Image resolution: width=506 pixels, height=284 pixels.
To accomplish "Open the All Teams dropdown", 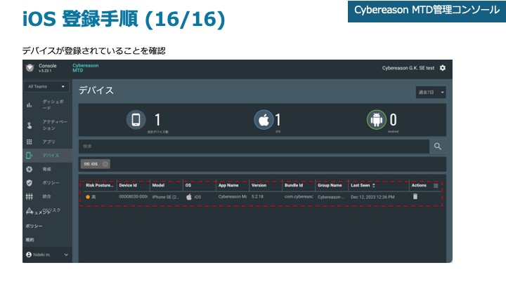I will point(46,87).
